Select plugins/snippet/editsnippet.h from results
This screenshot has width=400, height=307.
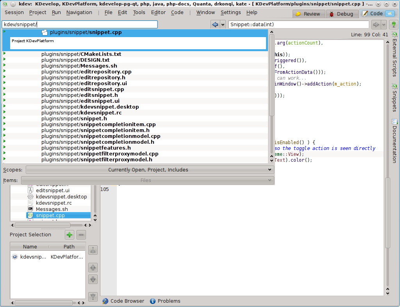[x=135, y=95]
